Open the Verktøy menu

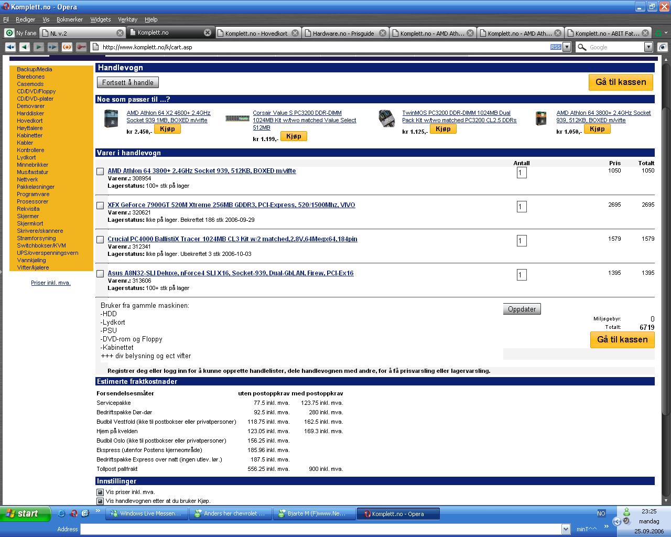127,19
